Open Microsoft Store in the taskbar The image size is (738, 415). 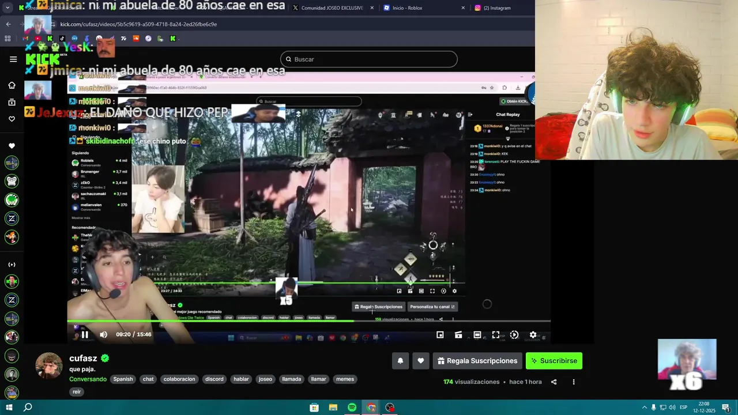pyautogui.click(x=314, y=408)
